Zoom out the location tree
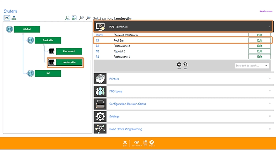The image size is (276, 150). [x=81, y=18]
